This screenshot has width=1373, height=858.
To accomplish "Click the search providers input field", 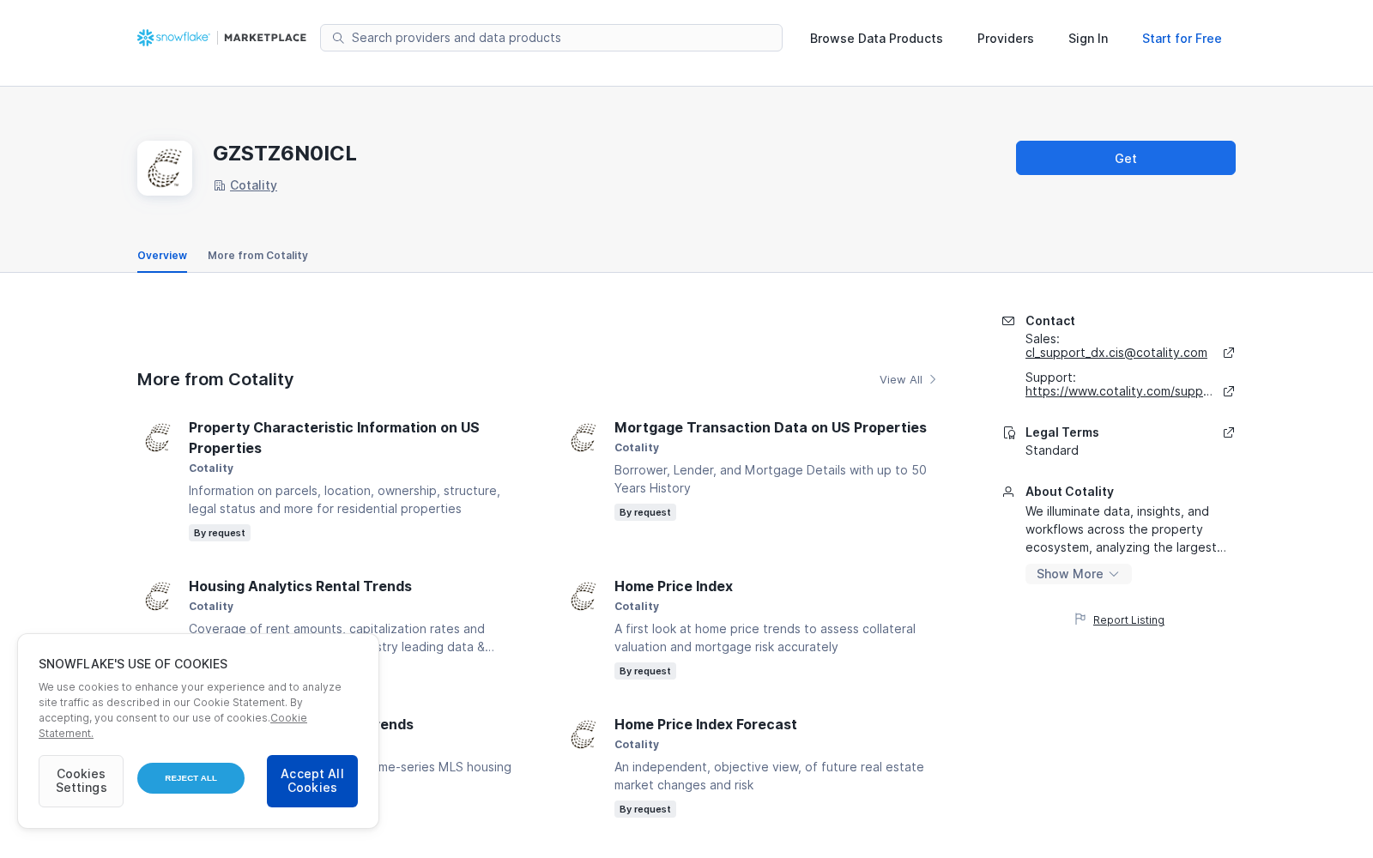I will click(551, 38).
